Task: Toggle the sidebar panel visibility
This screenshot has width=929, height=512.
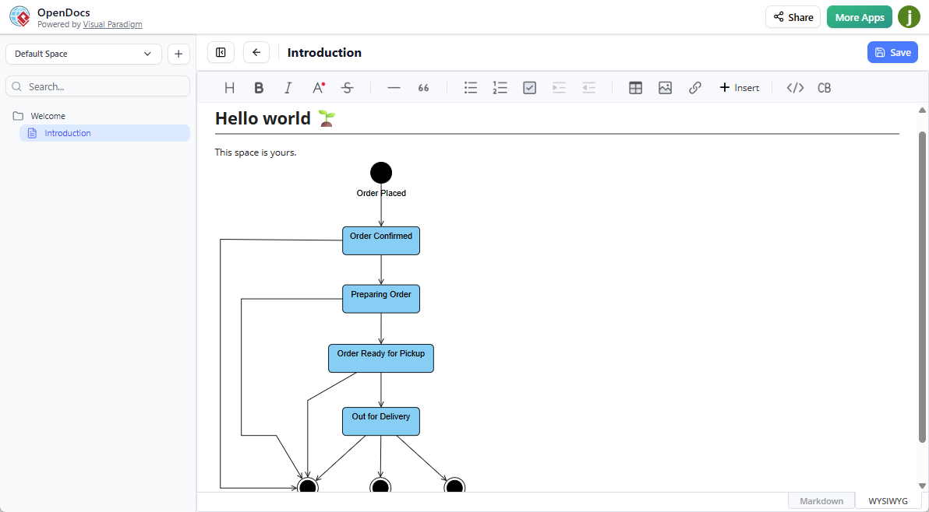Action: pos(221,52)
